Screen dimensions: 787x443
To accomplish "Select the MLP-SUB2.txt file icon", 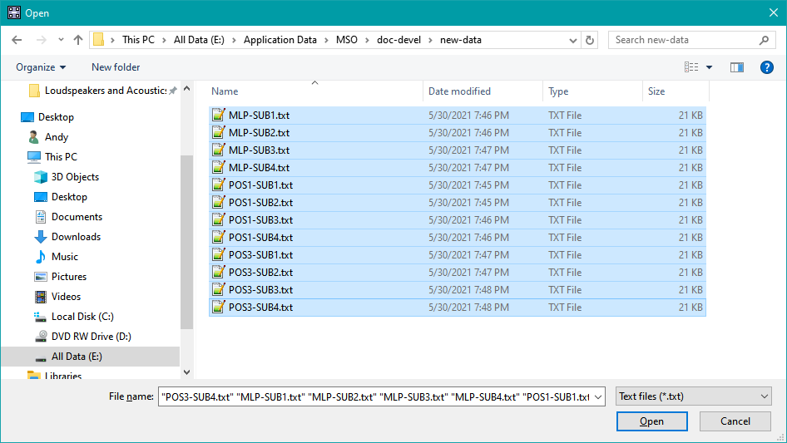I will (x=218, y=132).
